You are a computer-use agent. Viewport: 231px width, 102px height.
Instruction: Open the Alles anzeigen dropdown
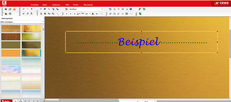22,22
